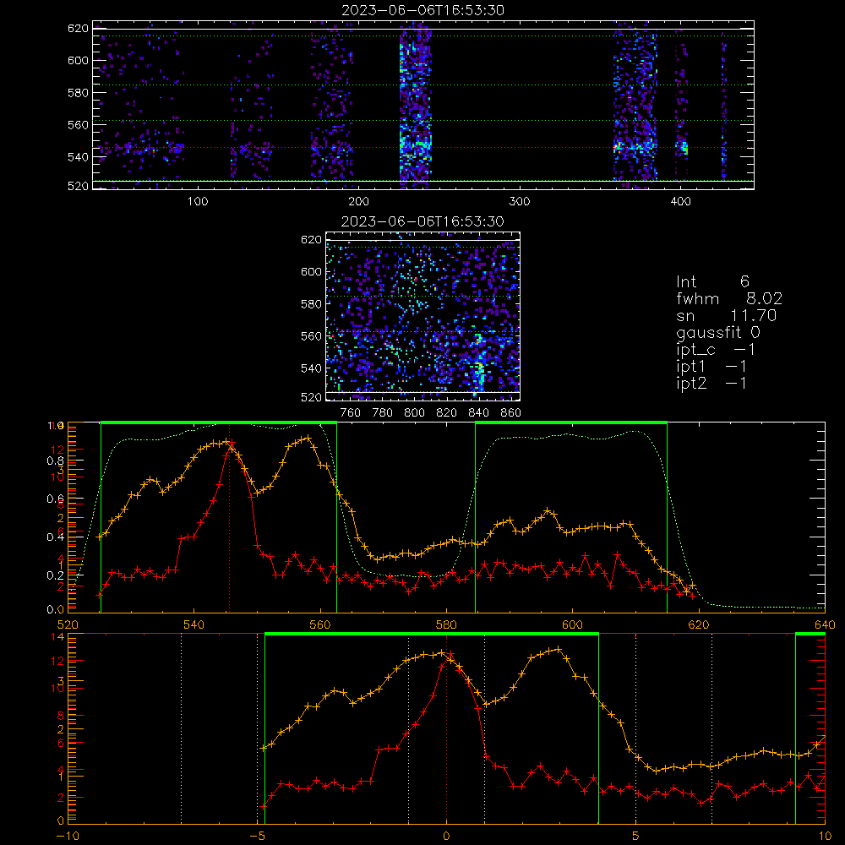Click the x-axis label -5 on bottom plot
The width and height of the screenshot is (845, 845).
click(x=258, y=836)
